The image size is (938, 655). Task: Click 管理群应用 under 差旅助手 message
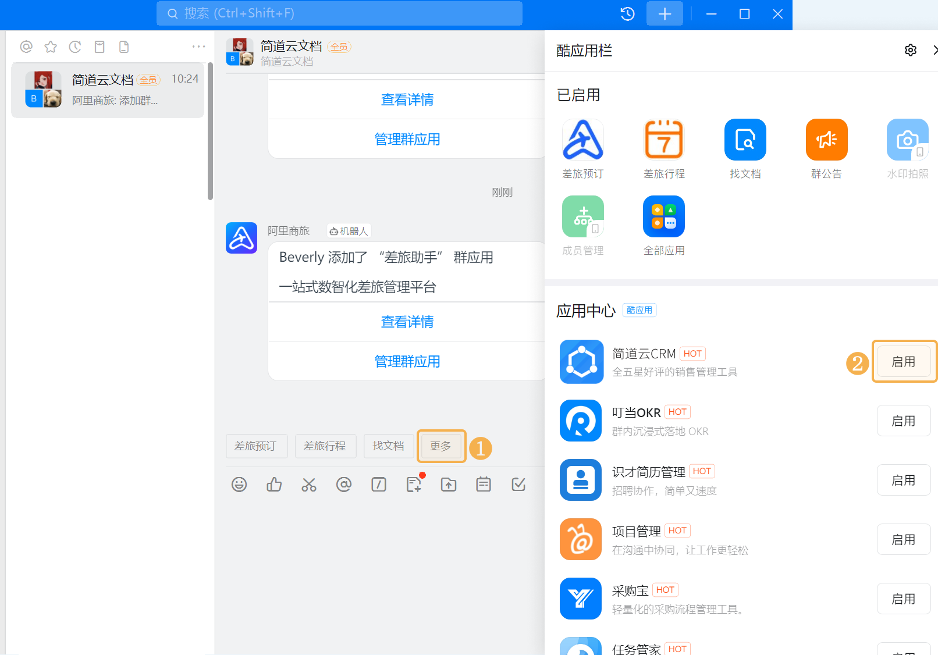tap(407, 362)
